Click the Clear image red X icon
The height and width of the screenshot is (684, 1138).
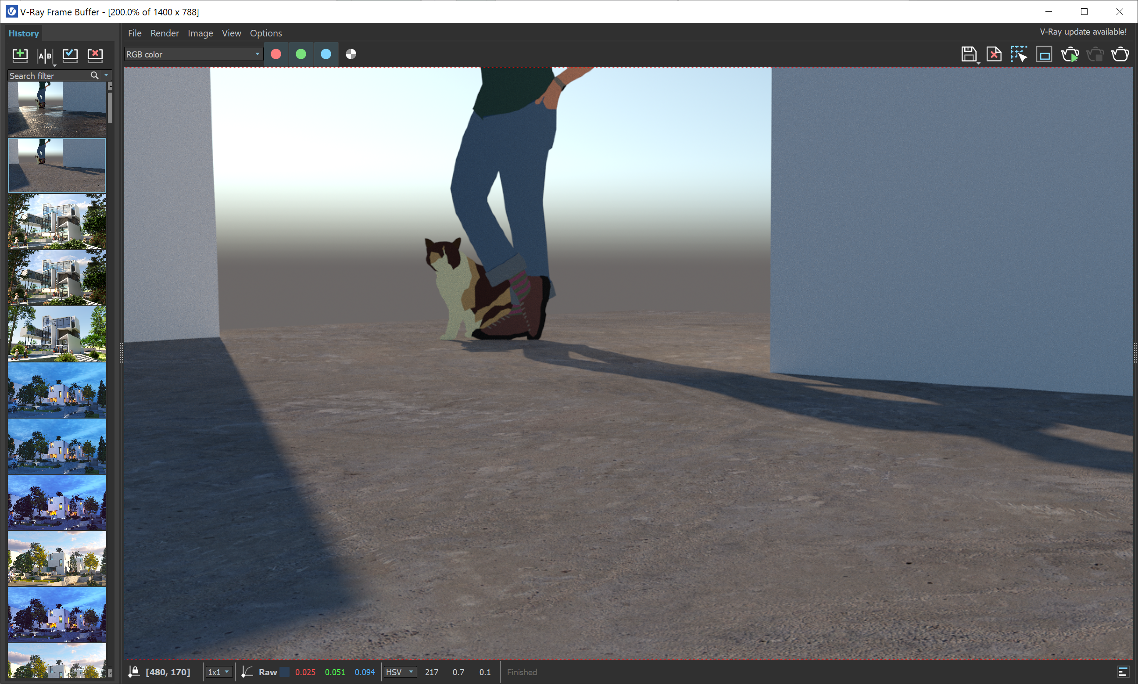point(994,54)
